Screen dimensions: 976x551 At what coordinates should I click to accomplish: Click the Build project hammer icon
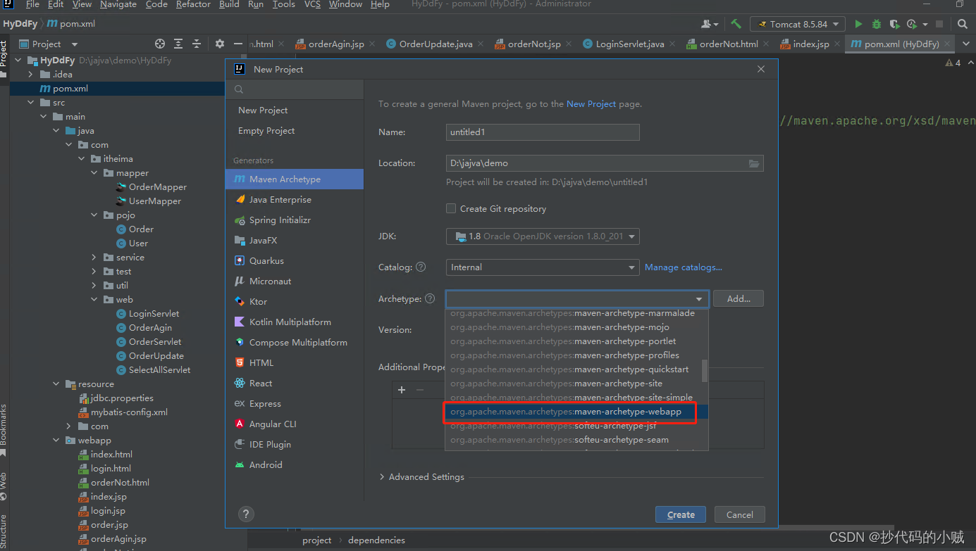coord(736,24)
